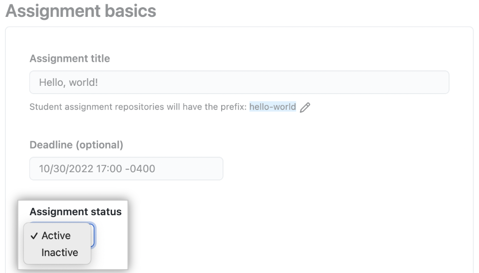Choose Active in the status menu
This screenshot has height=273, width=479.
57,235
